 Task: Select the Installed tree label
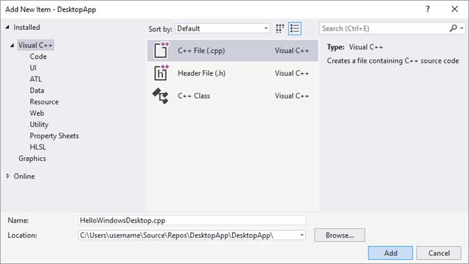[x=27, y=28]
